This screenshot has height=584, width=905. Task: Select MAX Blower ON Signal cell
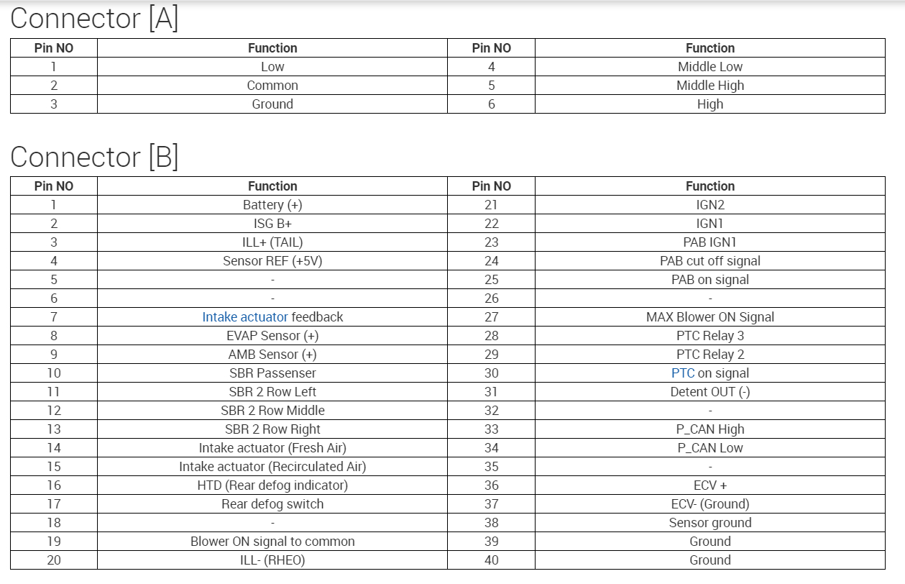tap(709, 317)
